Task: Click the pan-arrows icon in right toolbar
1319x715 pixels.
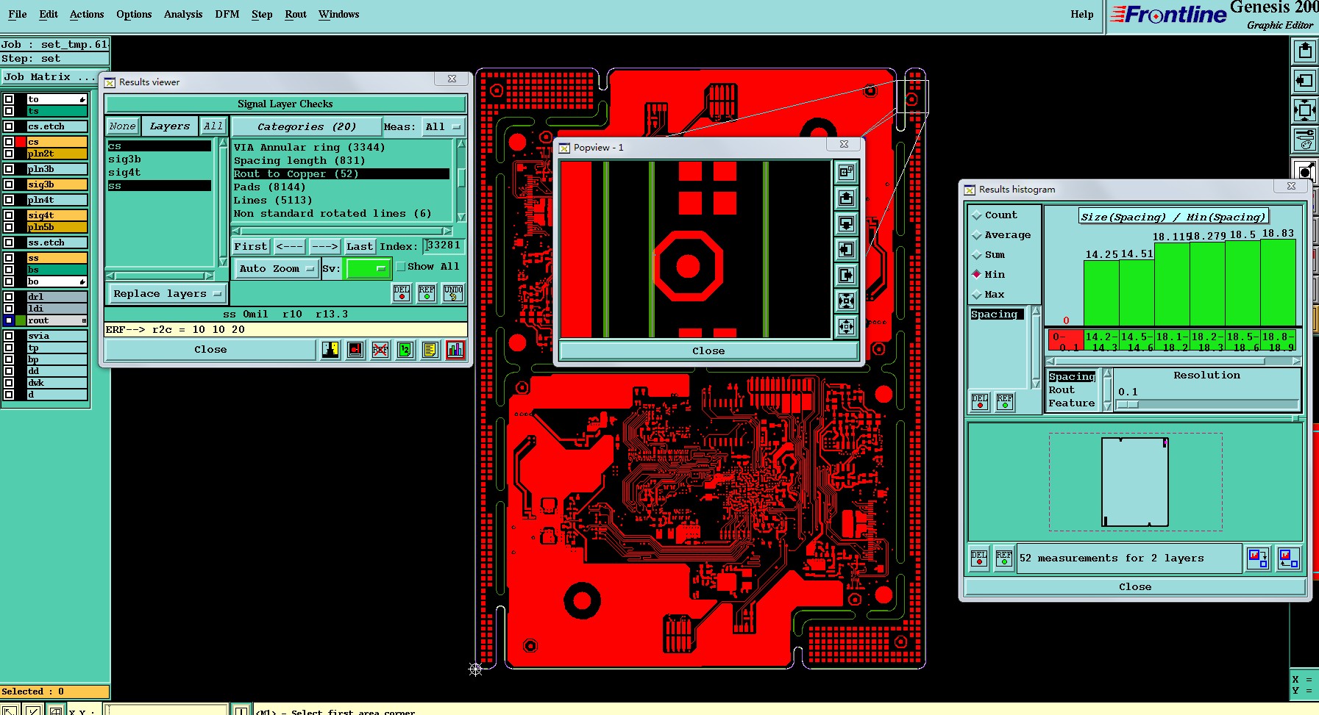Action: (x=1305, y=110)
